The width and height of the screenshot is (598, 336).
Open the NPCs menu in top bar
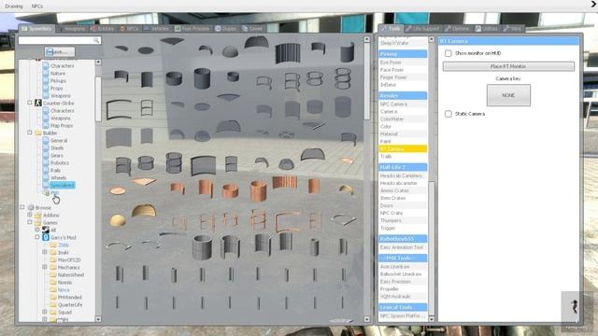tap(37, 7)
